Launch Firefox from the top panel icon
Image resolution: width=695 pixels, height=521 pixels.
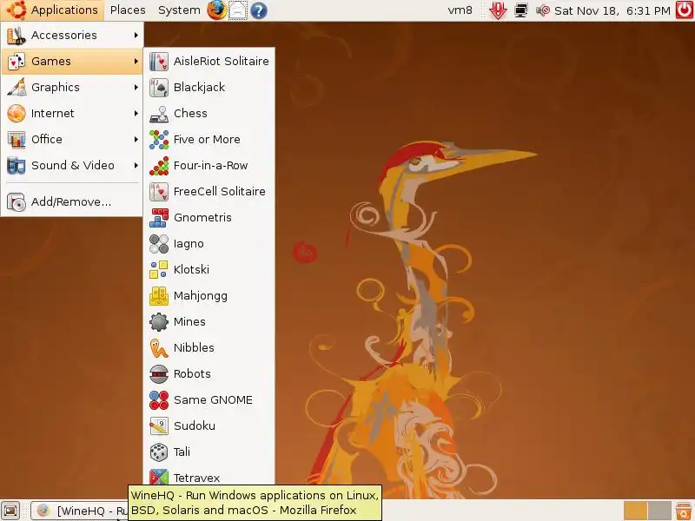tap(216, 10)
